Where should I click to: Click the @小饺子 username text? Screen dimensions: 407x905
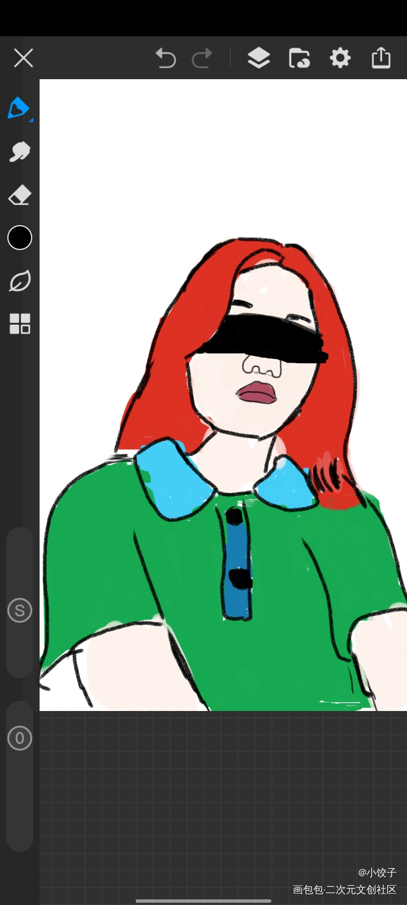377,872
